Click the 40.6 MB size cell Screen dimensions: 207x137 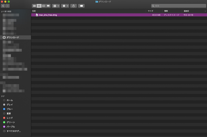[156, 15]
